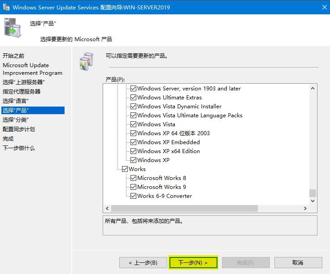The image size is (330, 274).
Task: Uncheck Windows Ultimate Extras checkbox
Action: [133, 98]
